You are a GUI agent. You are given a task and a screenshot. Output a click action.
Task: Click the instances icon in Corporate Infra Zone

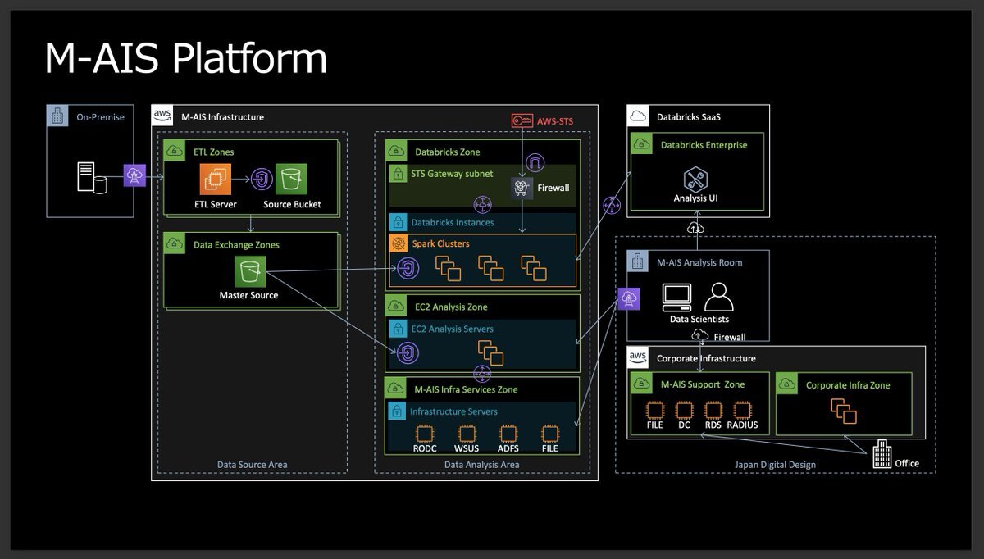[843, 411]
